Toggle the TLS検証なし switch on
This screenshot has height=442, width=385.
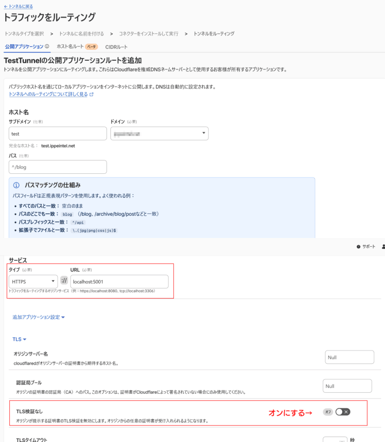[343, 412]
